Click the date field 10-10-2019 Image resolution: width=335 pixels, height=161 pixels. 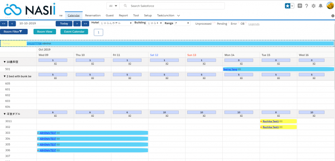coord(36,23)
